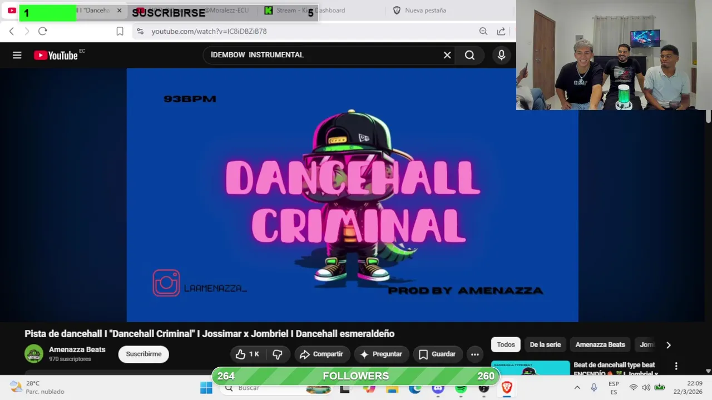Open weather widget 28°C Parc. nublado
This screenshot has width=712, height=400.
(38, 388)
